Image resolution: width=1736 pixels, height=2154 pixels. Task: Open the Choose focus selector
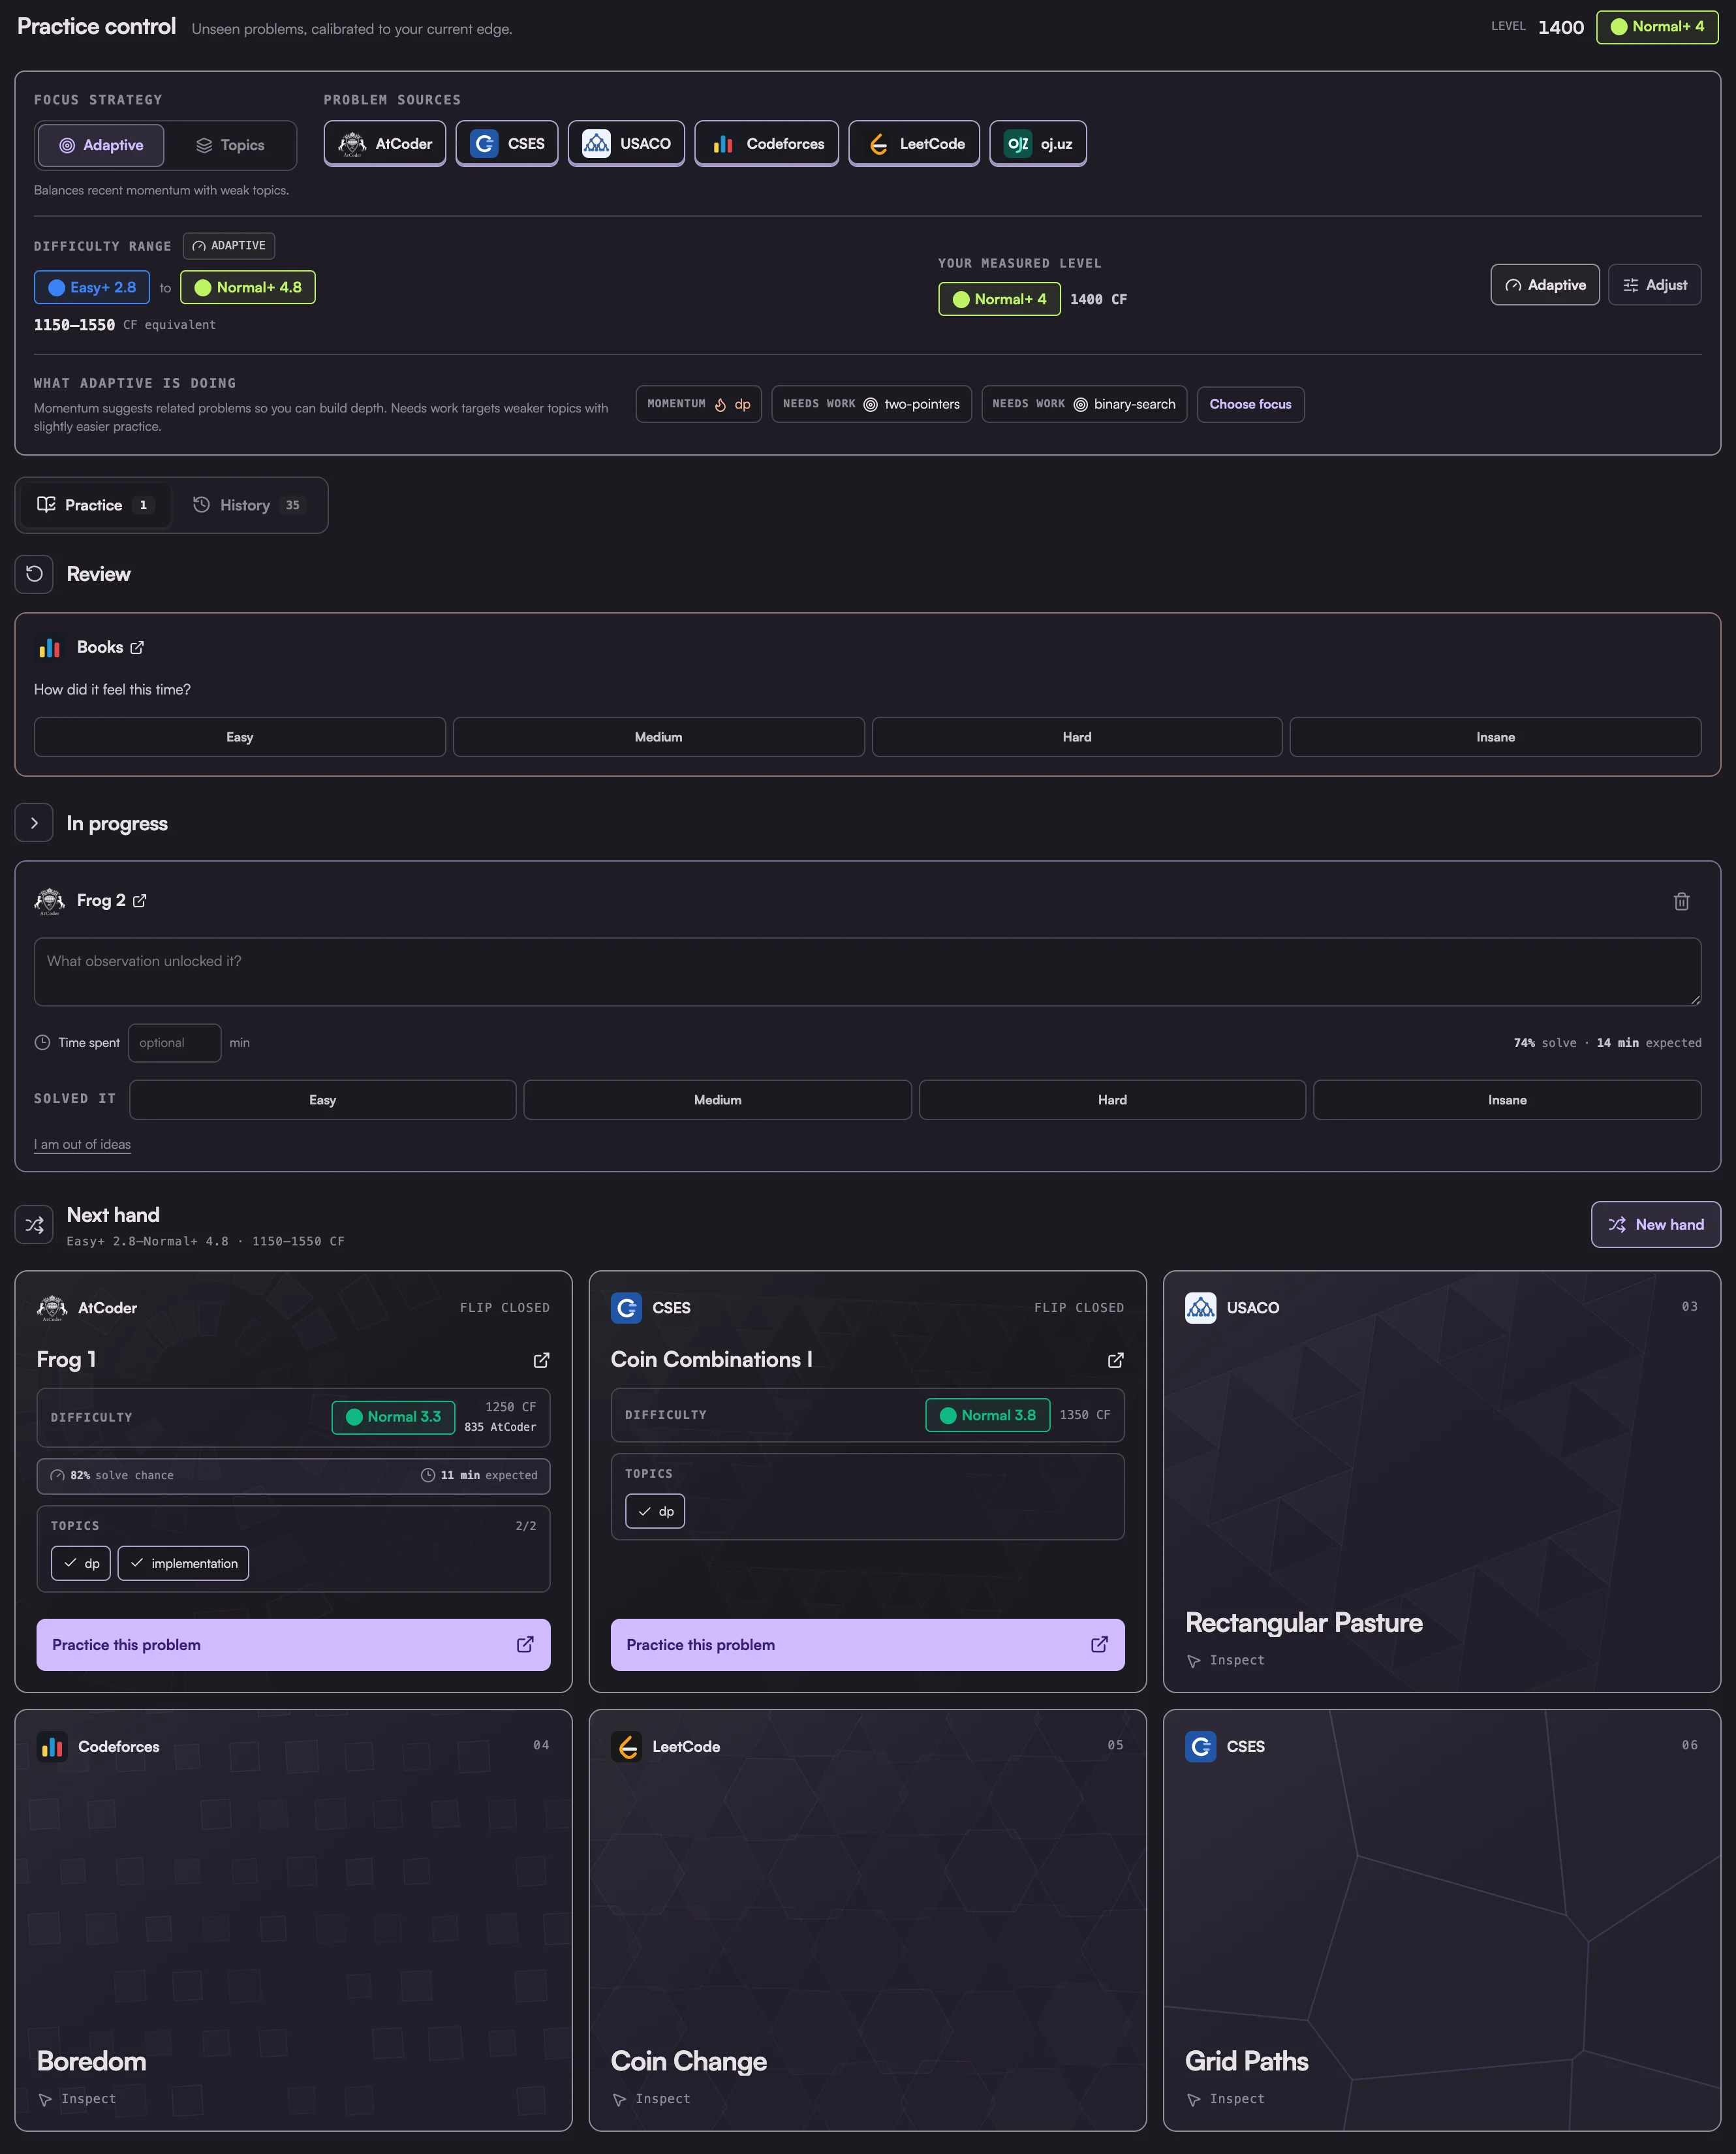1250,404
